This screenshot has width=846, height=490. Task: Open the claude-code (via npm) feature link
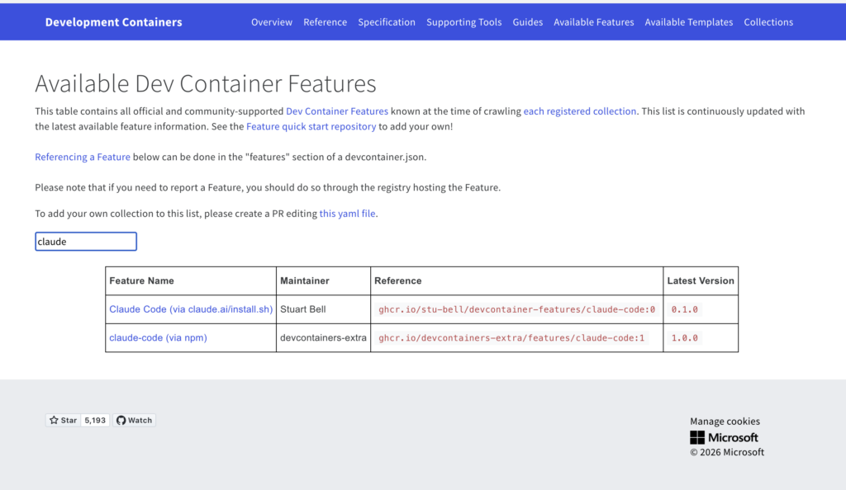coord(158,337)
